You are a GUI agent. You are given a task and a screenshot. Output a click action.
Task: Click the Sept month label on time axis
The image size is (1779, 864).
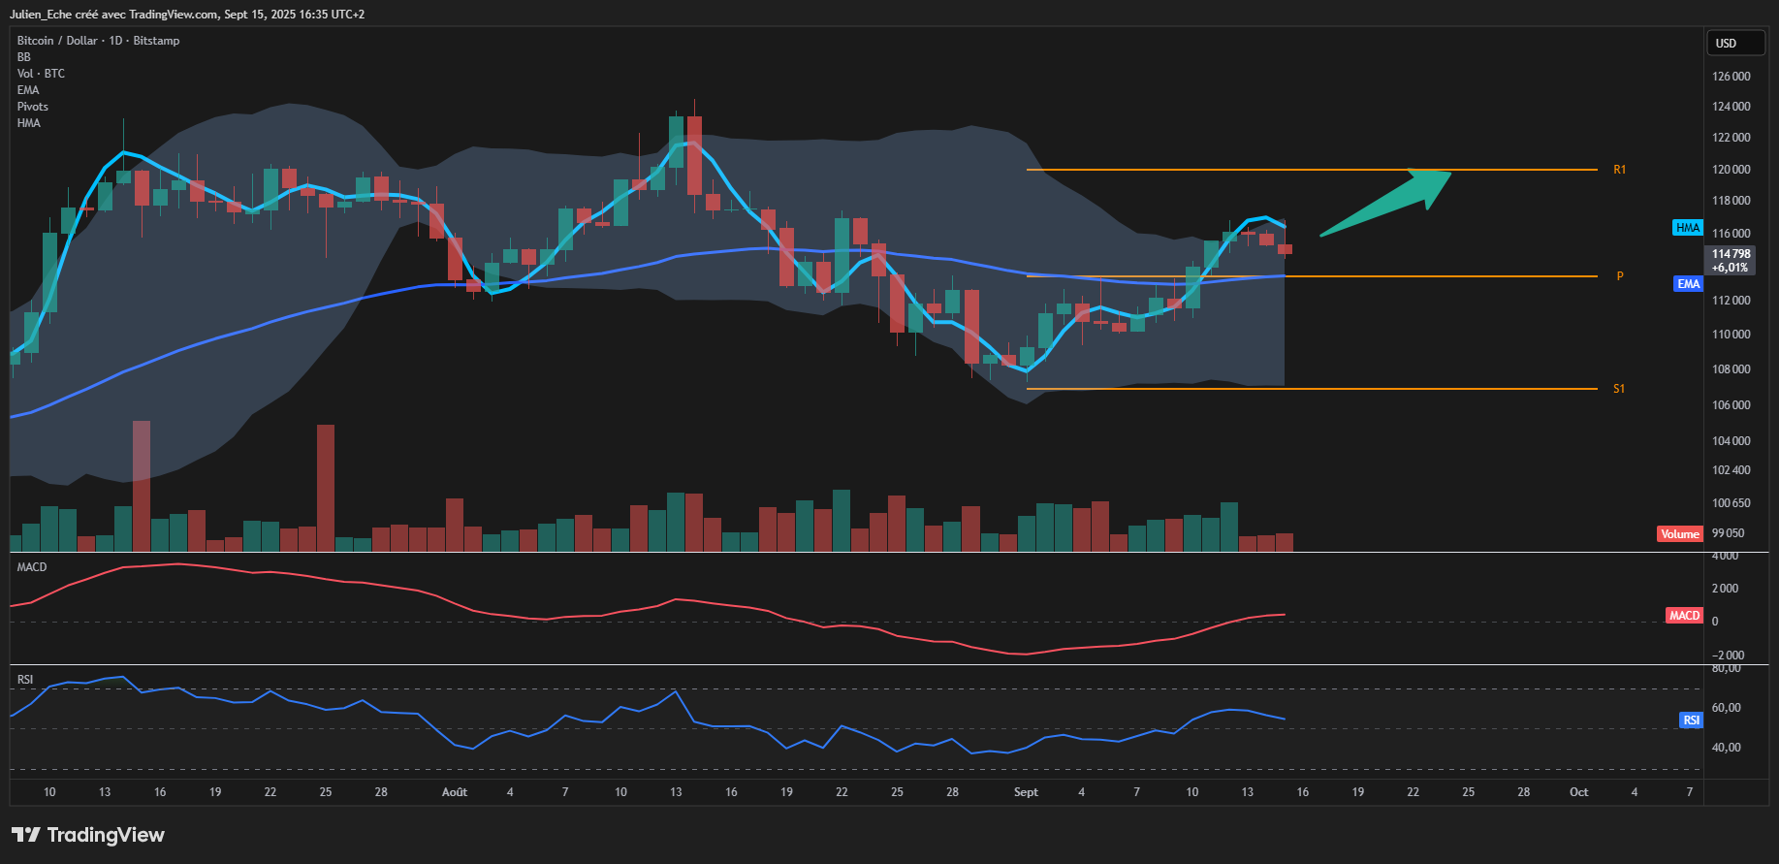point(1026,792)
